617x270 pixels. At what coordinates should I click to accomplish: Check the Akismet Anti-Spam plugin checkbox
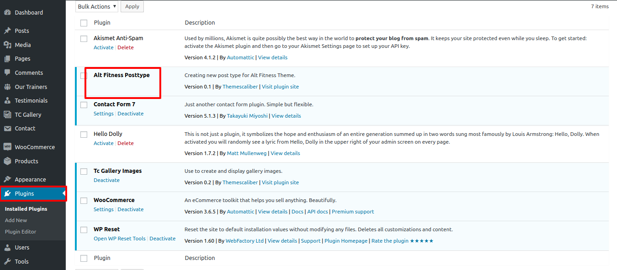pos(84,39)
